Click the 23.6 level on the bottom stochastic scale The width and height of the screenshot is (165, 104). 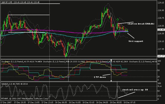pos(159,96)
